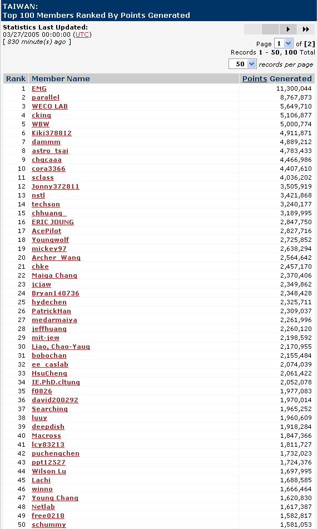This screenshot has width=318, height=529.
Task: View member schummy at rank 50
Action: [49, 525]
